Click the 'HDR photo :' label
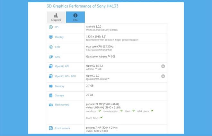 (144, 111)
